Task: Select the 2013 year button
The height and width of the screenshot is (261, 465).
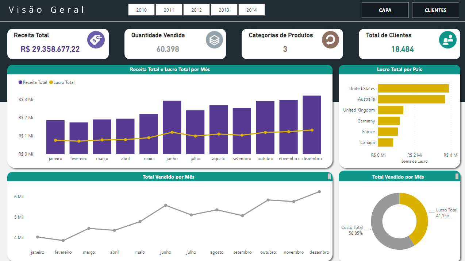Action: tap(224, 10)
